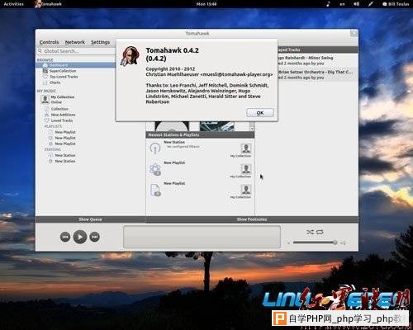Viewport: 413px width, 330px height.
Task: Click the music note tray icon
Action: point(328,4)
